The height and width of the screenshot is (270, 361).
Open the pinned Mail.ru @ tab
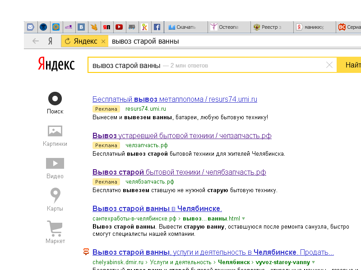56,27
